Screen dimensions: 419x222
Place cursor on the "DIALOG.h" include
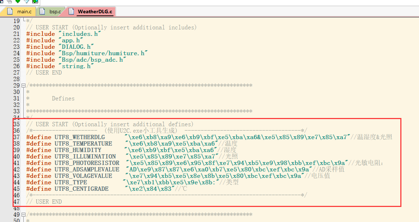[x=76, y=47]
